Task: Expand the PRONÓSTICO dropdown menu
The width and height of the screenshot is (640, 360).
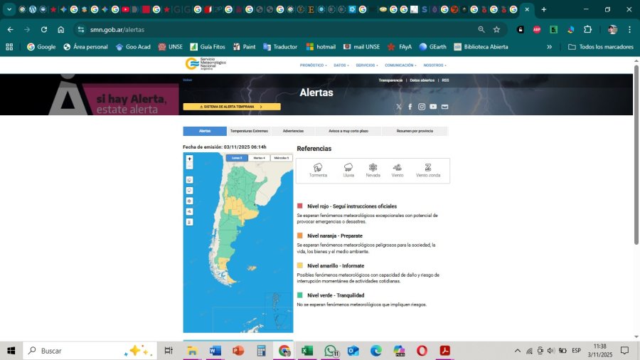Action: point(313,65)
